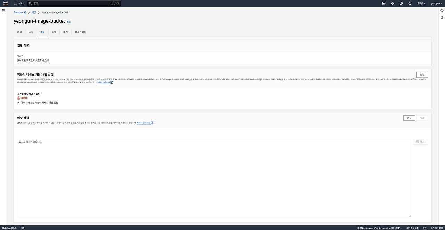
Task: Switch to the 관리 tab
Action: [65, 32]
